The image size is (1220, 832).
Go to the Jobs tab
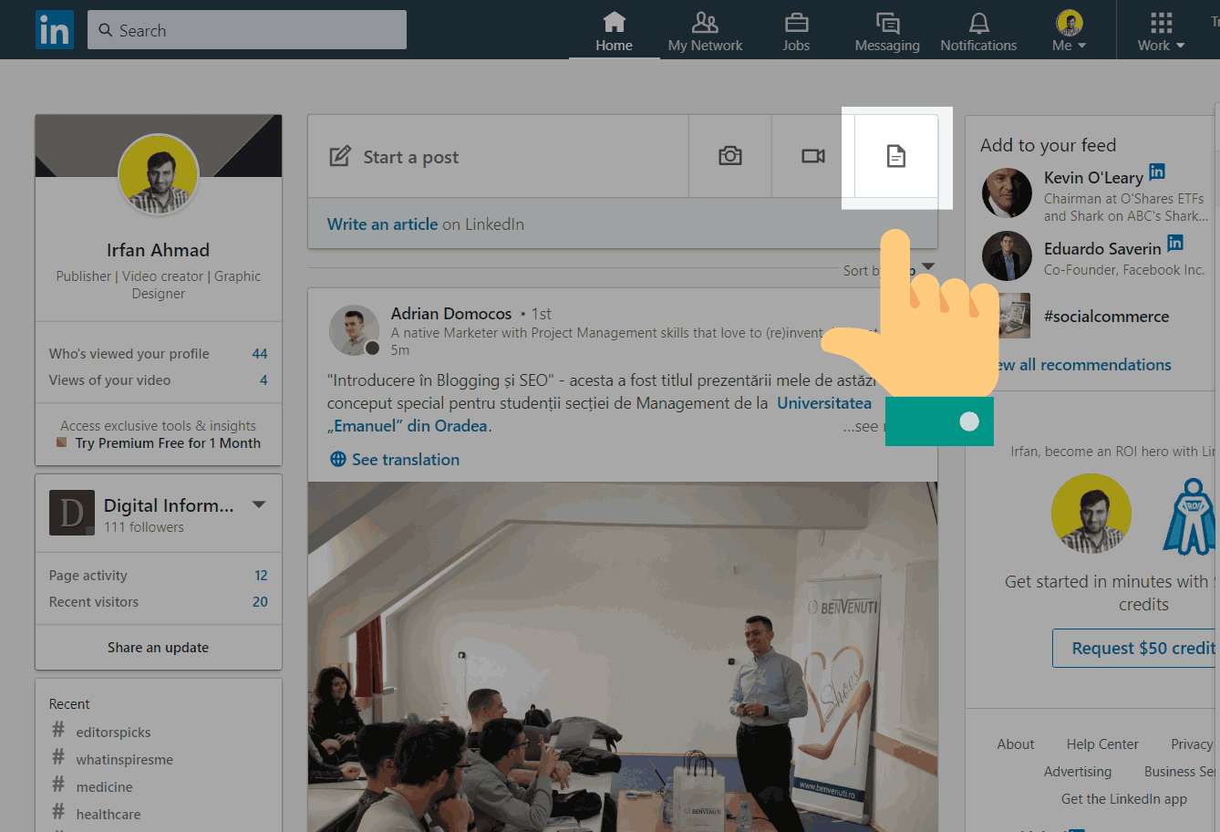[796, 32]
